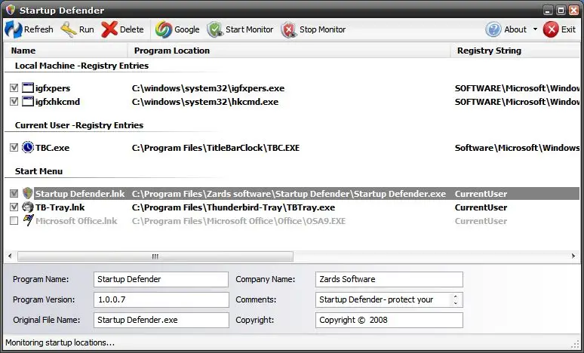
Task: Sort by the Name column header
Action: [66, 51]
